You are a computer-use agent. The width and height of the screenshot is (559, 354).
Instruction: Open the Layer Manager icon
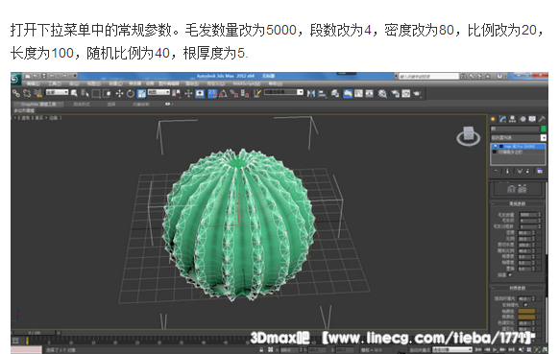coord(335,94)
